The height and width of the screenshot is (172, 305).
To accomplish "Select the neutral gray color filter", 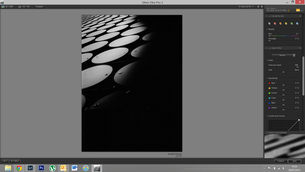I will tap(270, 23).
